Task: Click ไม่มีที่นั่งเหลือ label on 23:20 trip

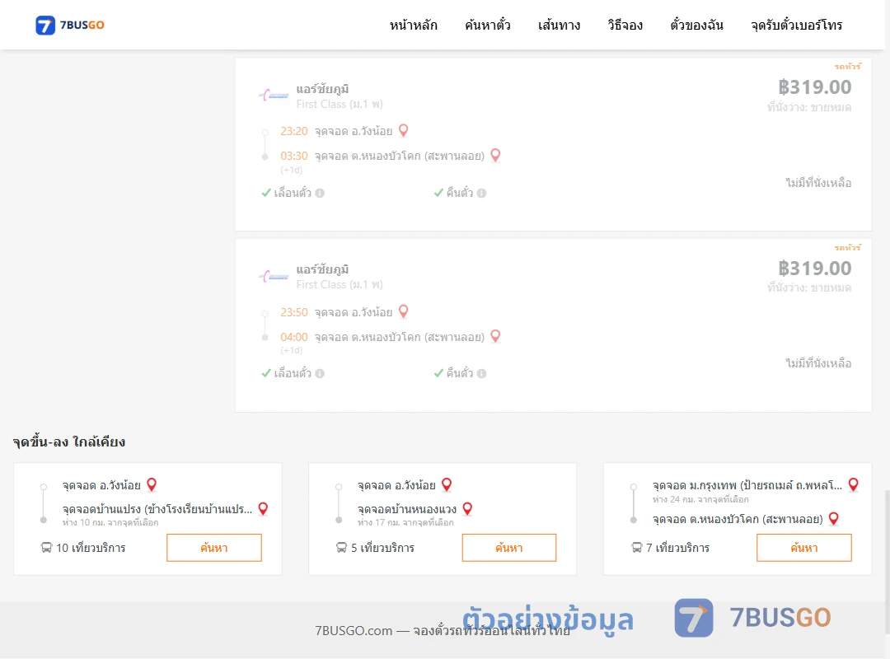Action: pos(818,183)
